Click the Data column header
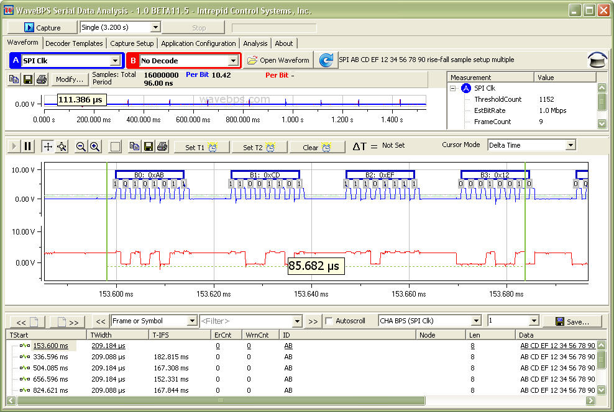Image resolution: width=614 pixels, height=412 pixels. pyautogui.click(x=561, y=335)
